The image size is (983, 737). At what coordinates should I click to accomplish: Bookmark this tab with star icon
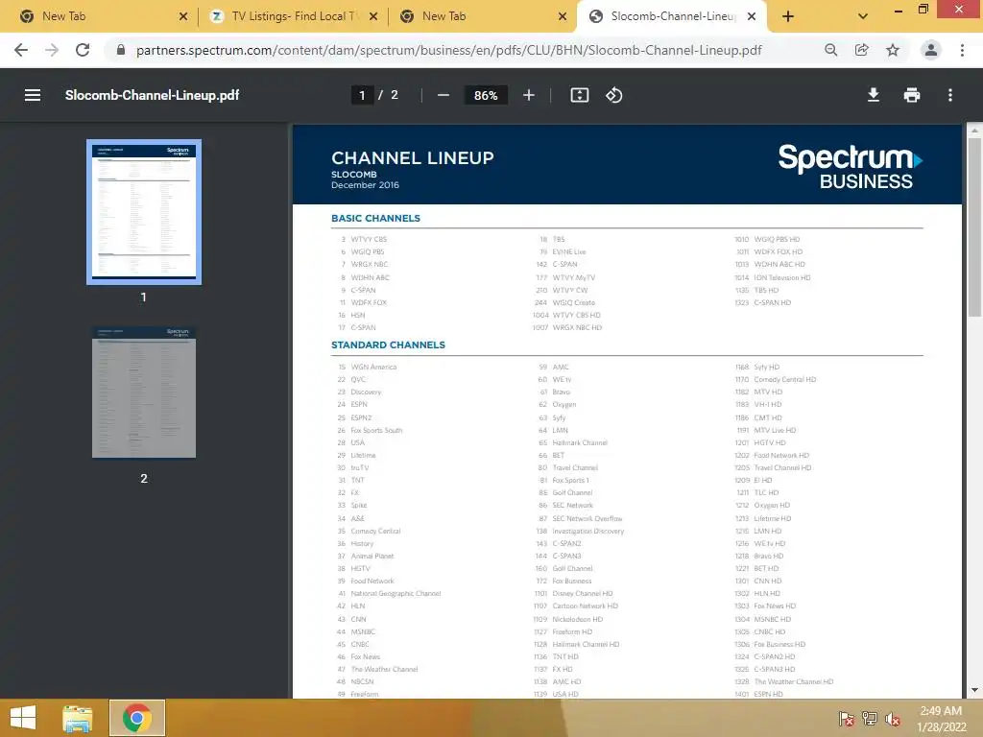pos(893,50)
